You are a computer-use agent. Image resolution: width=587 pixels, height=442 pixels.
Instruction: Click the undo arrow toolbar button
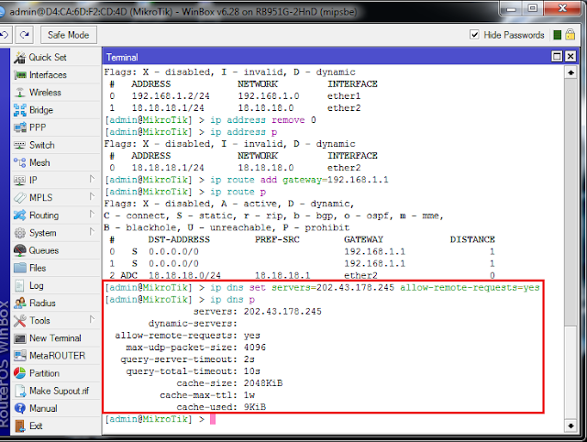(x=6, y=35)
